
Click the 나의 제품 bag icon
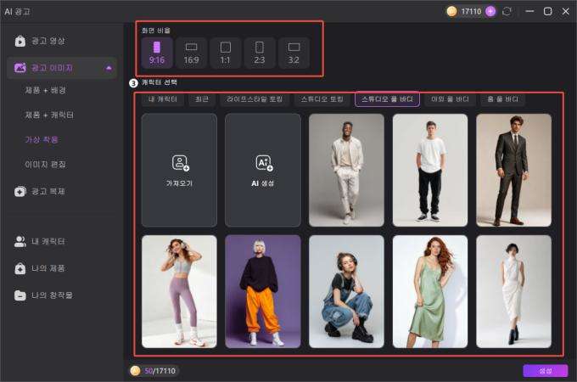click(20, 268)
